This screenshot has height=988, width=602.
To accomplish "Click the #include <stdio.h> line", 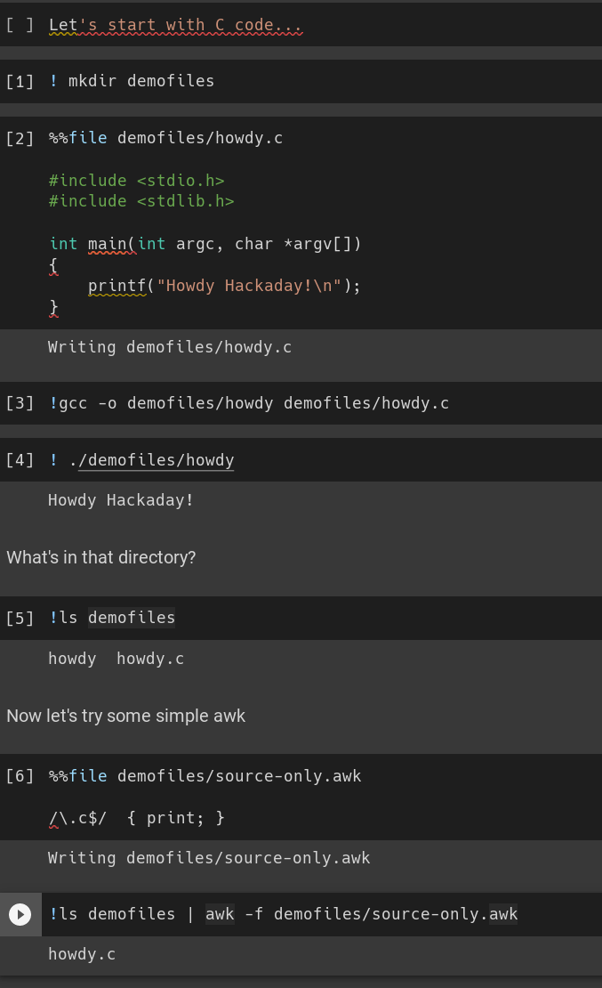I will click(x=136, y=181).
